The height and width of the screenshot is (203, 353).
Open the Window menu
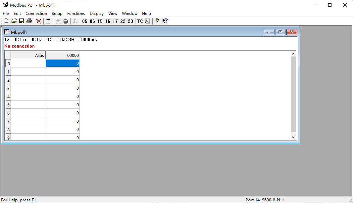(129, 14)
